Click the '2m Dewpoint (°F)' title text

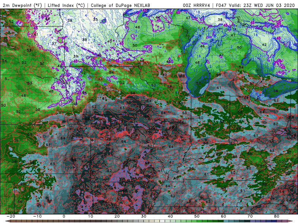coord(22,5)
